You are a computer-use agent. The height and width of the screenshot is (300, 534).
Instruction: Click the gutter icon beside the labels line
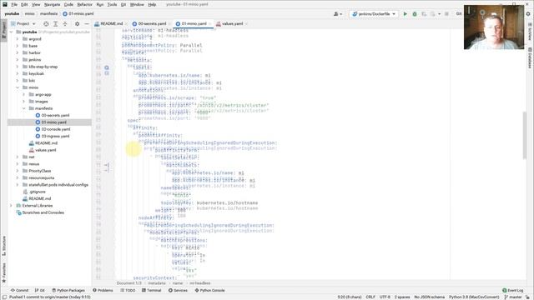point(107,67)
